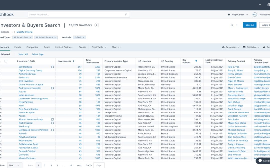Remove the Seed deal type filter chip

[31, 37]
